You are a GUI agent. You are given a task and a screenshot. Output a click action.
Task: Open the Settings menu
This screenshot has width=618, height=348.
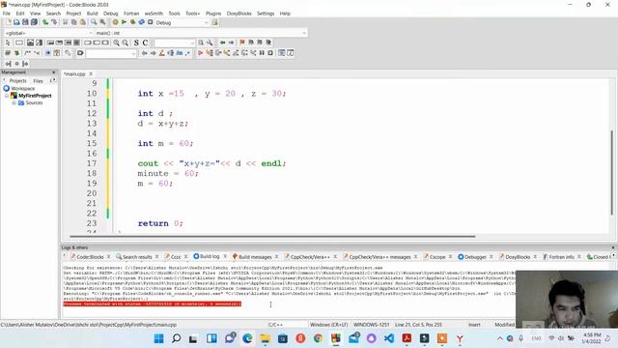(x=266, y=14)
